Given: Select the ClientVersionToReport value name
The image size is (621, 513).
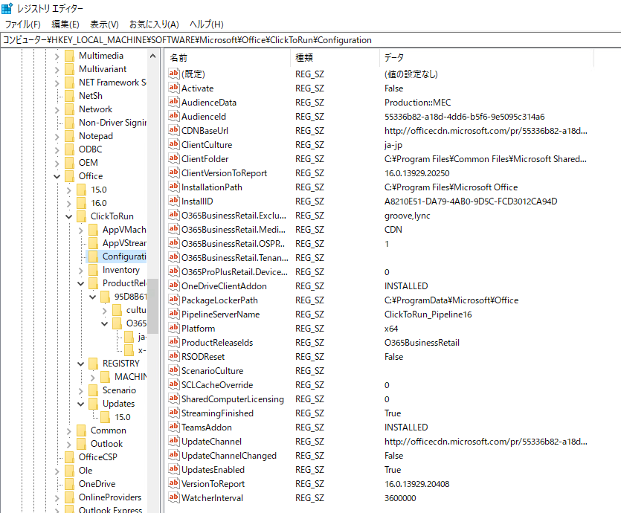Looking at the screenshot, I should pos(224,173).
